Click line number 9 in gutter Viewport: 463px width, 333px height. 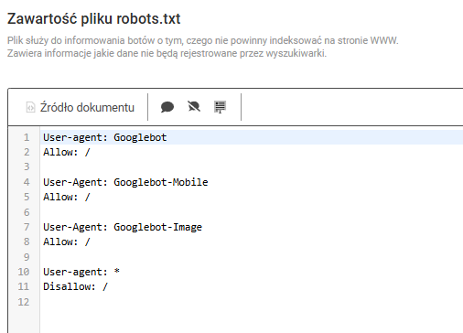point(27,257)
